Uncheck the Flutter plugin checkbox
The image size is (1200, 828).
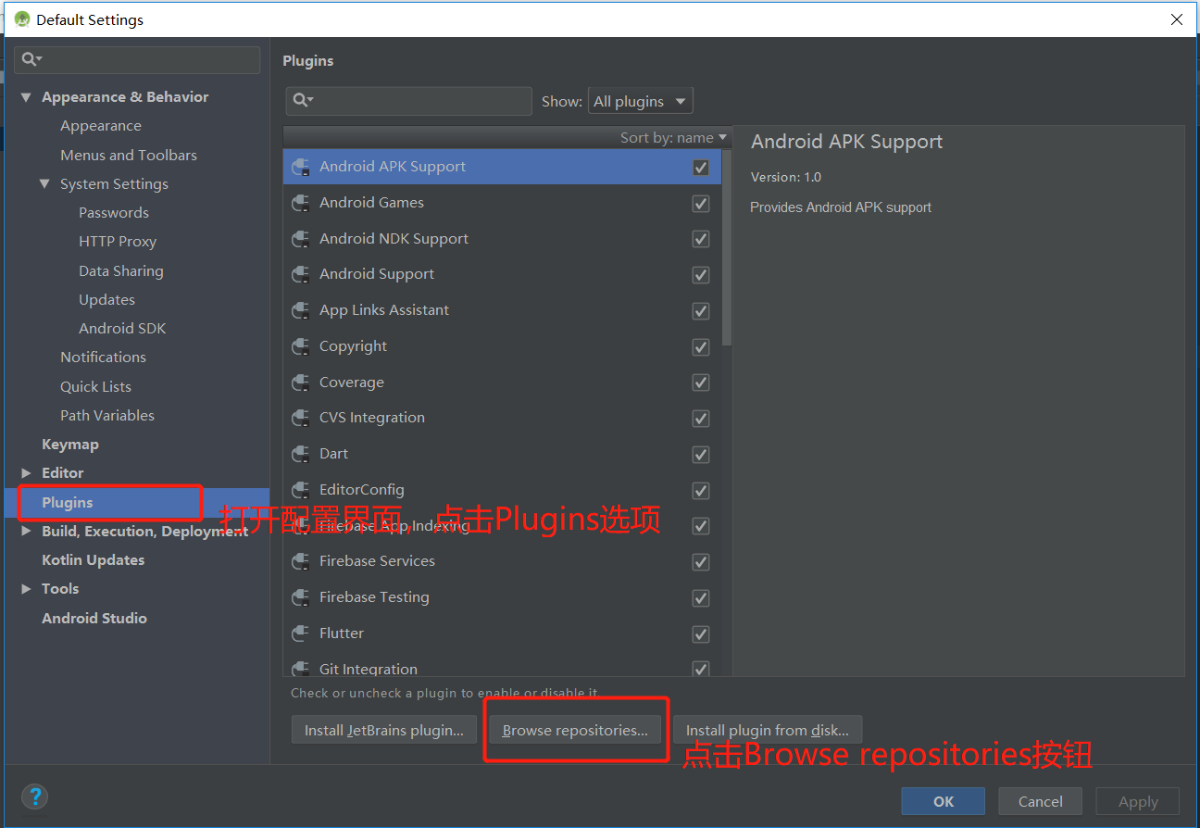(x=701, y=634)
